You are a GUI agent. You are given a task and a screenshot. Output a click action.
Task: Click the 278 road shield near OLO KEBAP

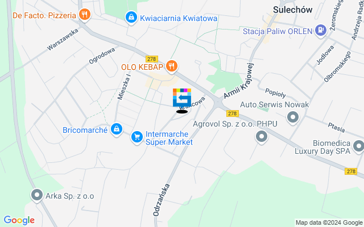(x=152, y=59)
